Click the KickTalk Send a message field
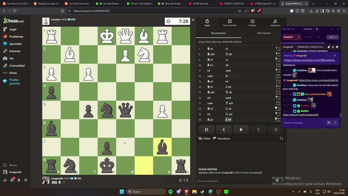The image size is (348, 196). (303, 123)
